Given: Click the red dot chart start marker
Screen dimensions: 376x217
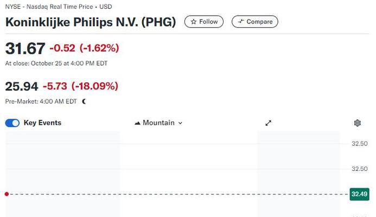Looking at the screenshot, I should coord(7,194).
